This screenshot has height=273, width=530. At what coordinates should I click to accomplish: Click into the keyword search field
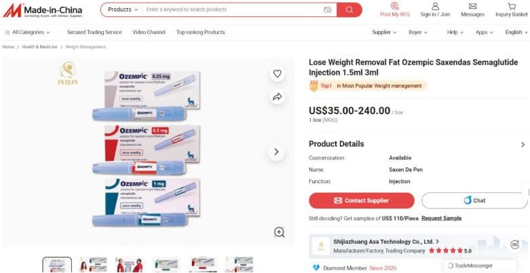tap(233, 10)
